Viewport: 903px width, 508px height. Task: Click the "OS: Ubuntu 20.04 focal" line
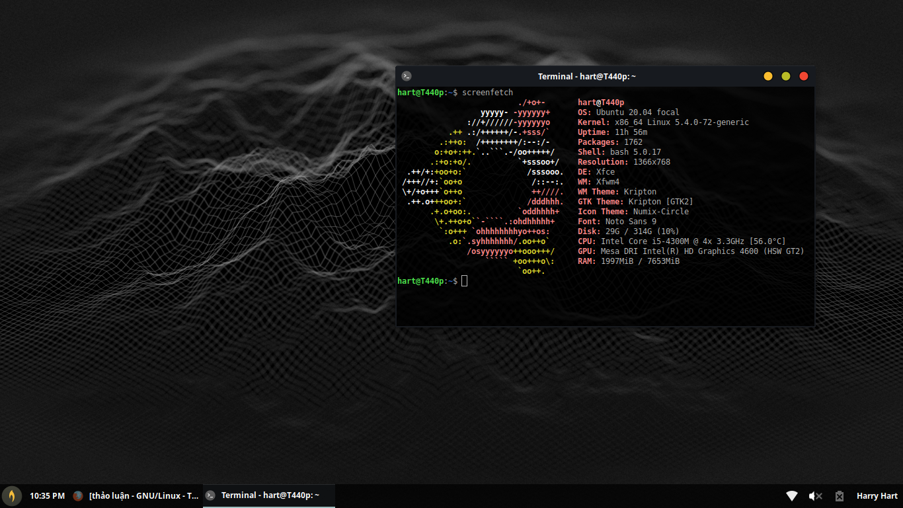pyautogui.click(x=629, y=112)
